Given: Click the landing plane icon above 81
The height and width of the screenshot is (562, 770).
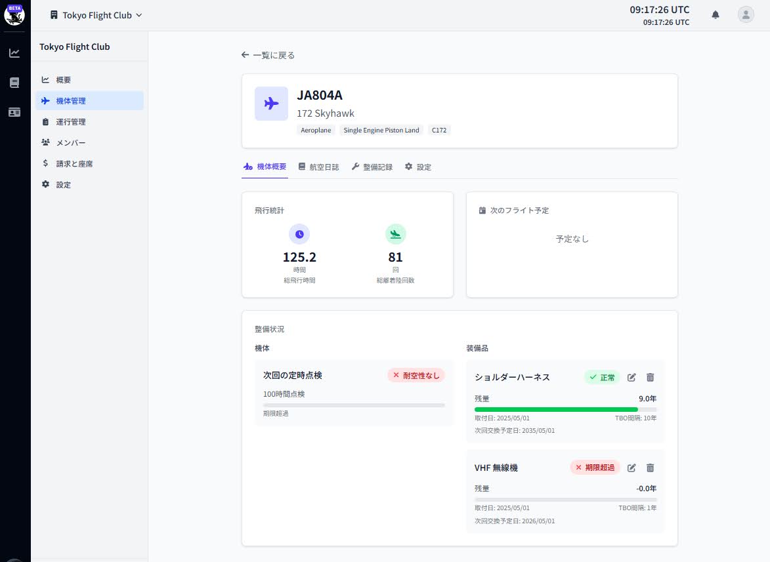Looking at the screenshot, I should 395,234.
